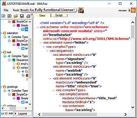
Task: Click the Fully functional License banner
Action: (x=48, y=10)
